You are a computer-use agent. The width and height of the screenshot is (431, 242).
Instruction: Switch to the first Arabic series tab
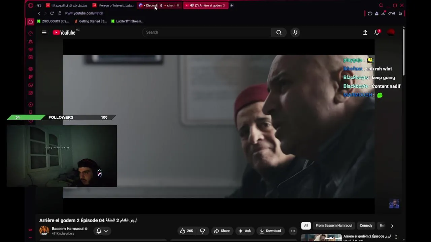67,5
